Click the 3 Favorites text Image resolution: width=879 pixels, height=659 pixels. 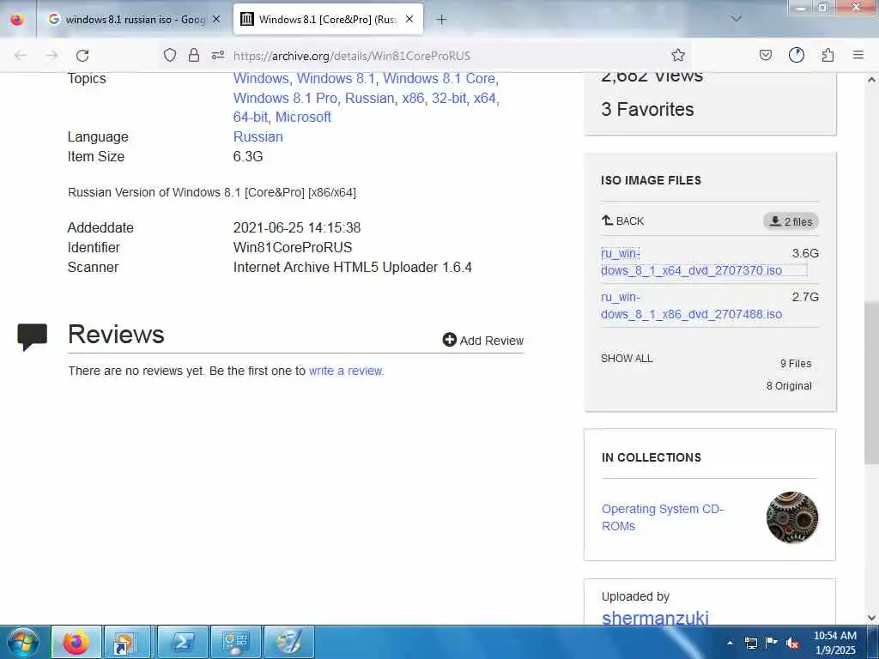647,109
